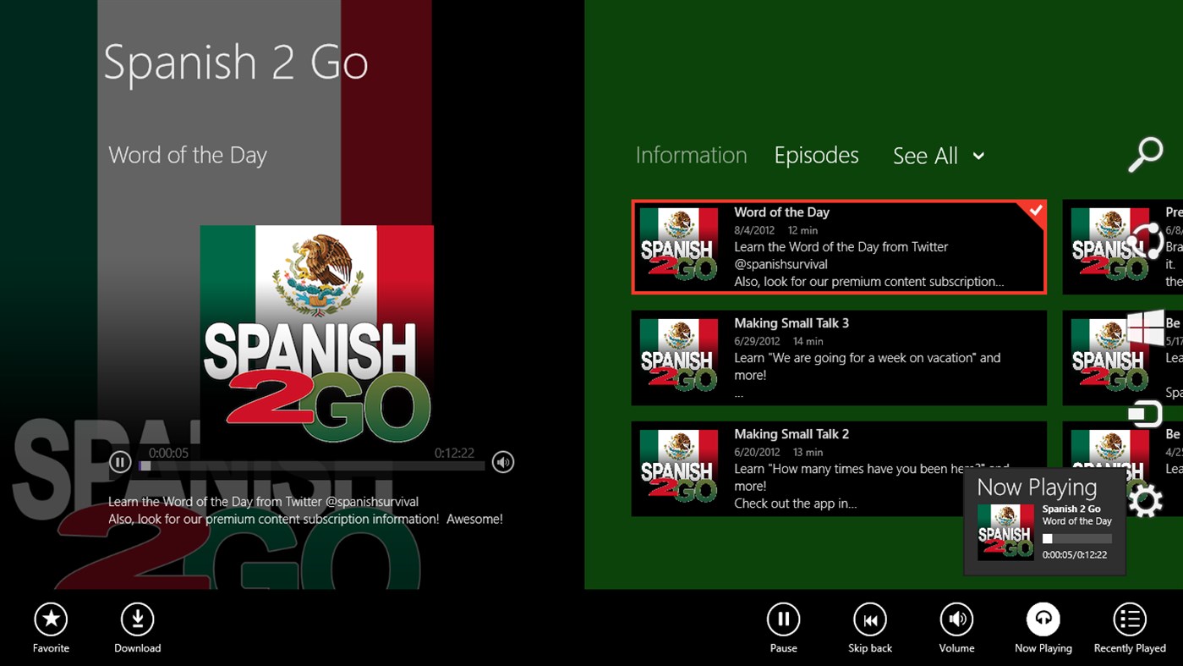Click the Download icon in the app bar
The image size is (1183, 666).
[137, 619]
